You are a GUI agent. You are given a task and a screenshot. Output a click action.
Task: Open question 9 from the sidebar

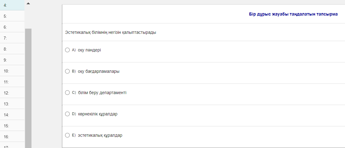pyautogui.click(x=12, y=60)
